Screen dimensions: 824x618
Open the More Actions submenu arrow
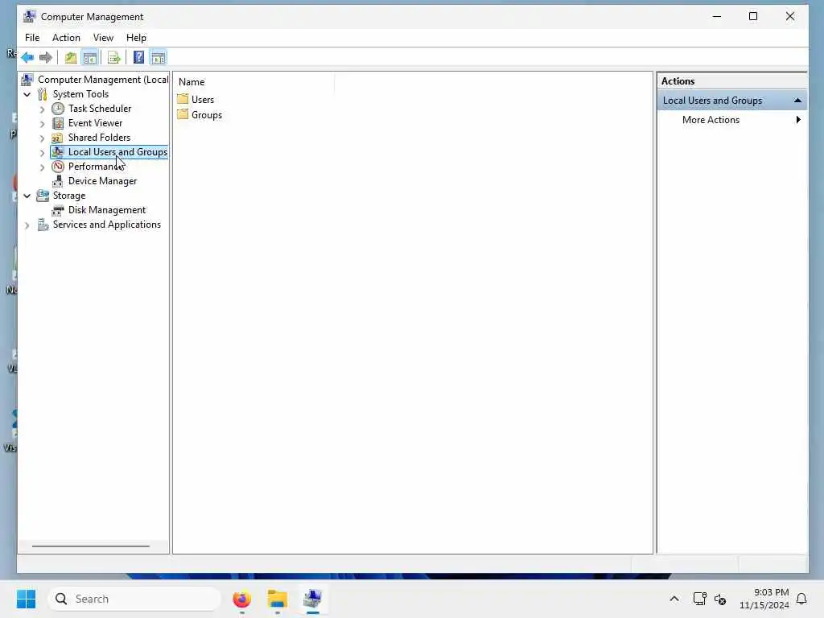[798, 120]
